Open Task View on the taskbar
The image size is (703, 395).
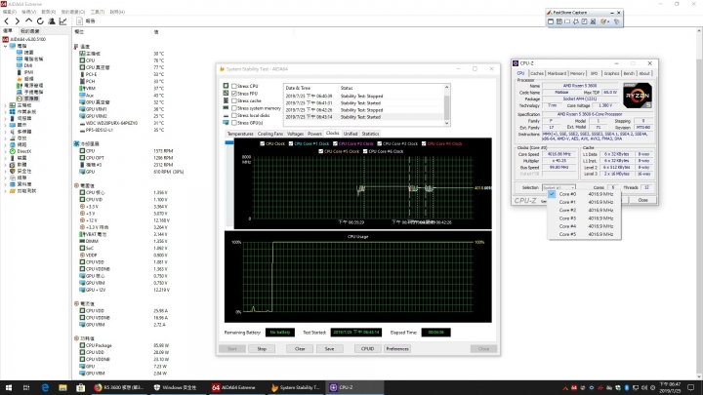[x=26, y=387]
